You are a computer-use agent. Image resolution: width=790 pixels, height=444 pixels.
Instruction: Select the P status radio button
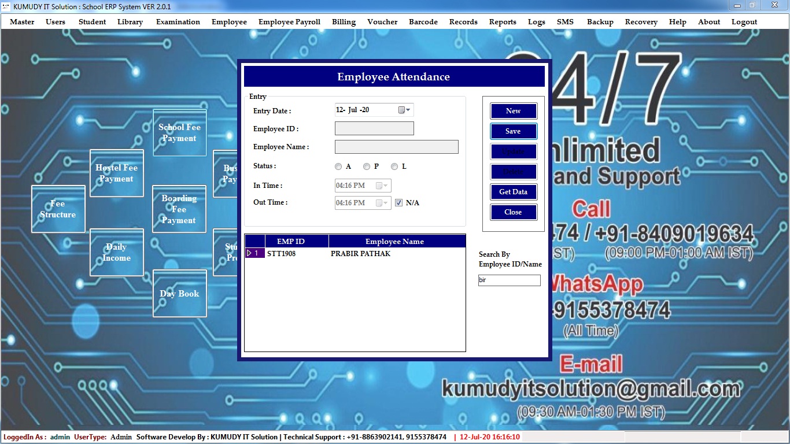367,166
